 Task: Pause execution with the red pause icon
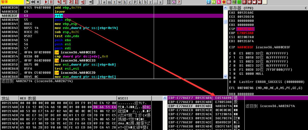[x=51, y=2]
